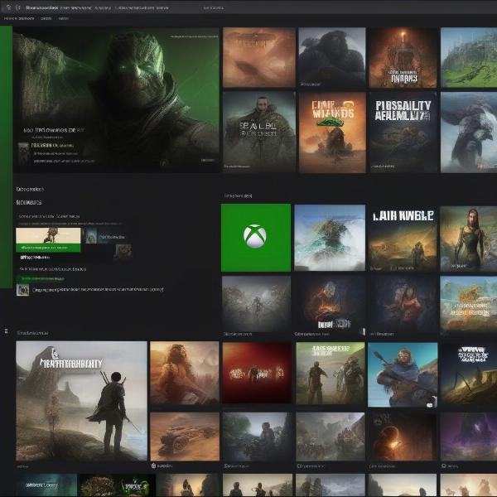This screenshot has height=497, width=497.
Task: Select the orange tile with green mushroom tree
Action: point(332,133)
